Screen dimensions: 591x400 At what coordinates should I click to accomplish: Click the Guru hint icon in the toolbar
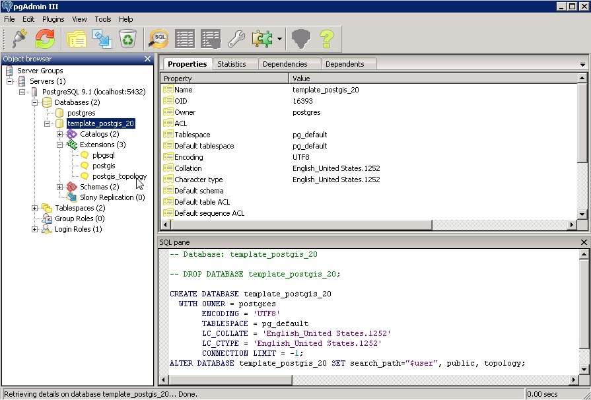pos(301,38)
